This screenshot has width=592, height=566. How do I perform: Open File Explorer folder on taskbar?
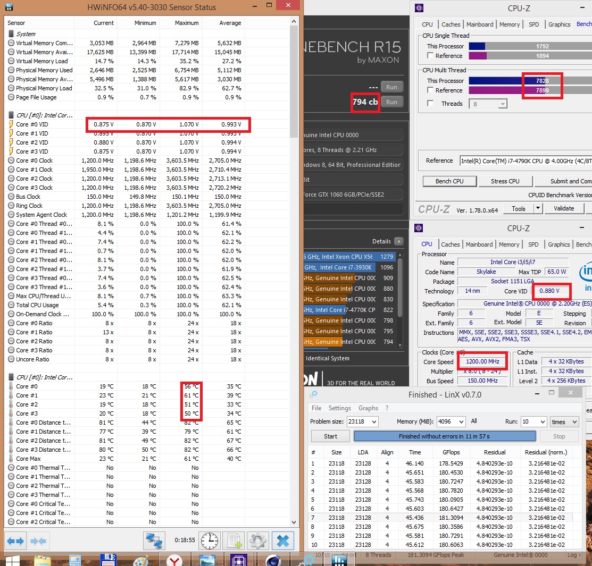coord(43,560)
